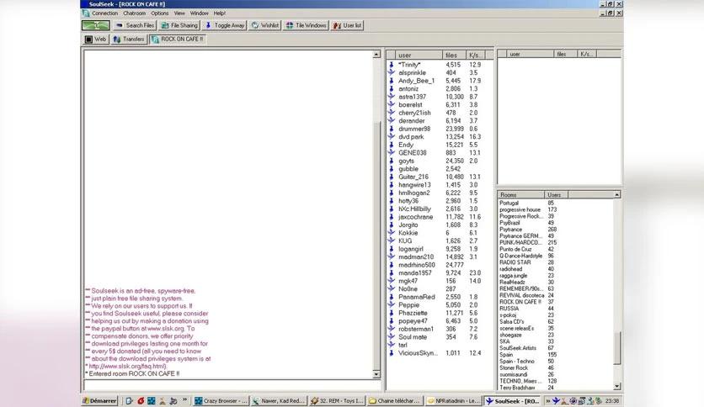
Task: Click the status icon next to madman210
Action: 391,256
